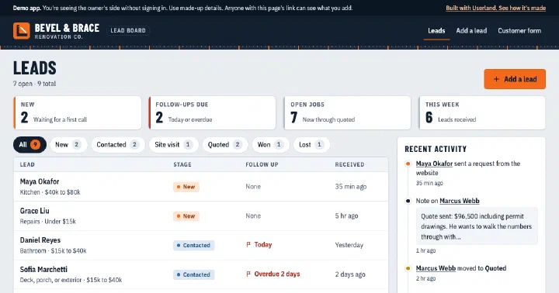Filter leads by the New pill
559x293 pixels.
[x=68, y=144]
